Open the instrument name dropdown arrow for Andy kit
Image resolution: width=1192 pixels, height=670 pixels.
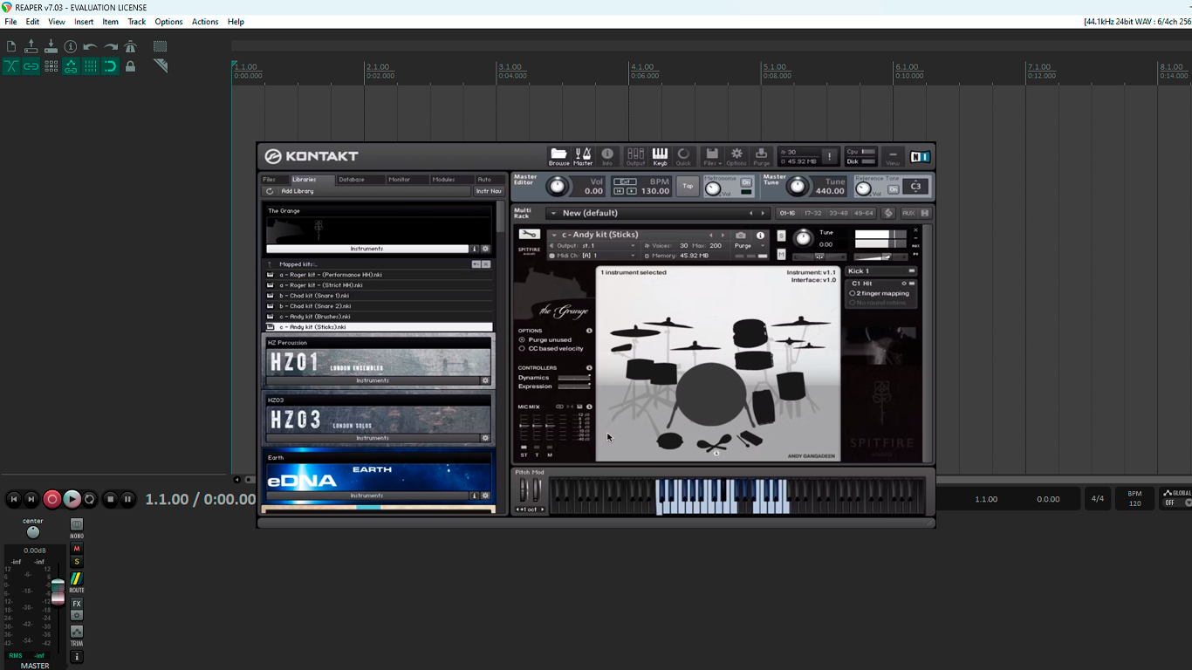553,235
